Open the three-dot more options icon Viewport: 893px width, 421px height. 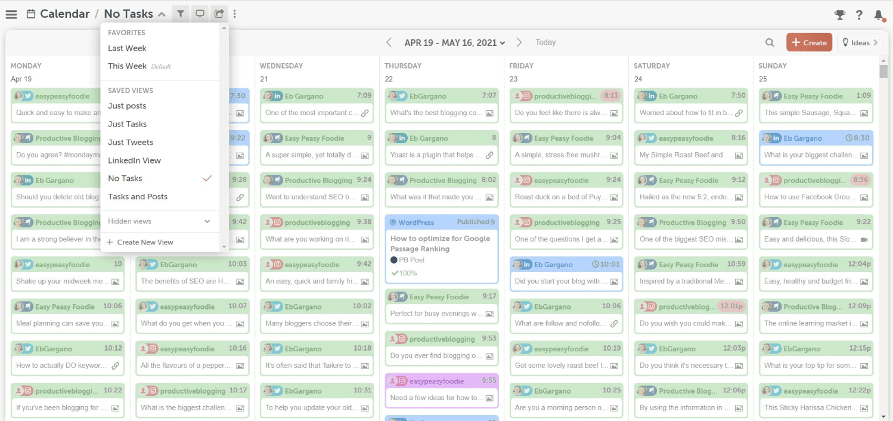click(x=234, y=13)
